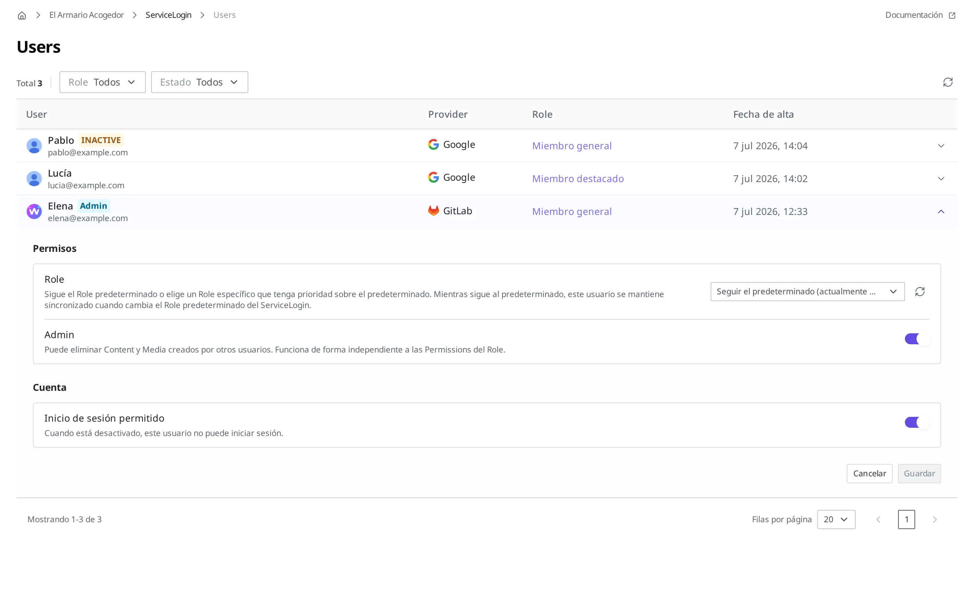
Task: Open the Estado filter dropdown
Action: click(199, 82)
